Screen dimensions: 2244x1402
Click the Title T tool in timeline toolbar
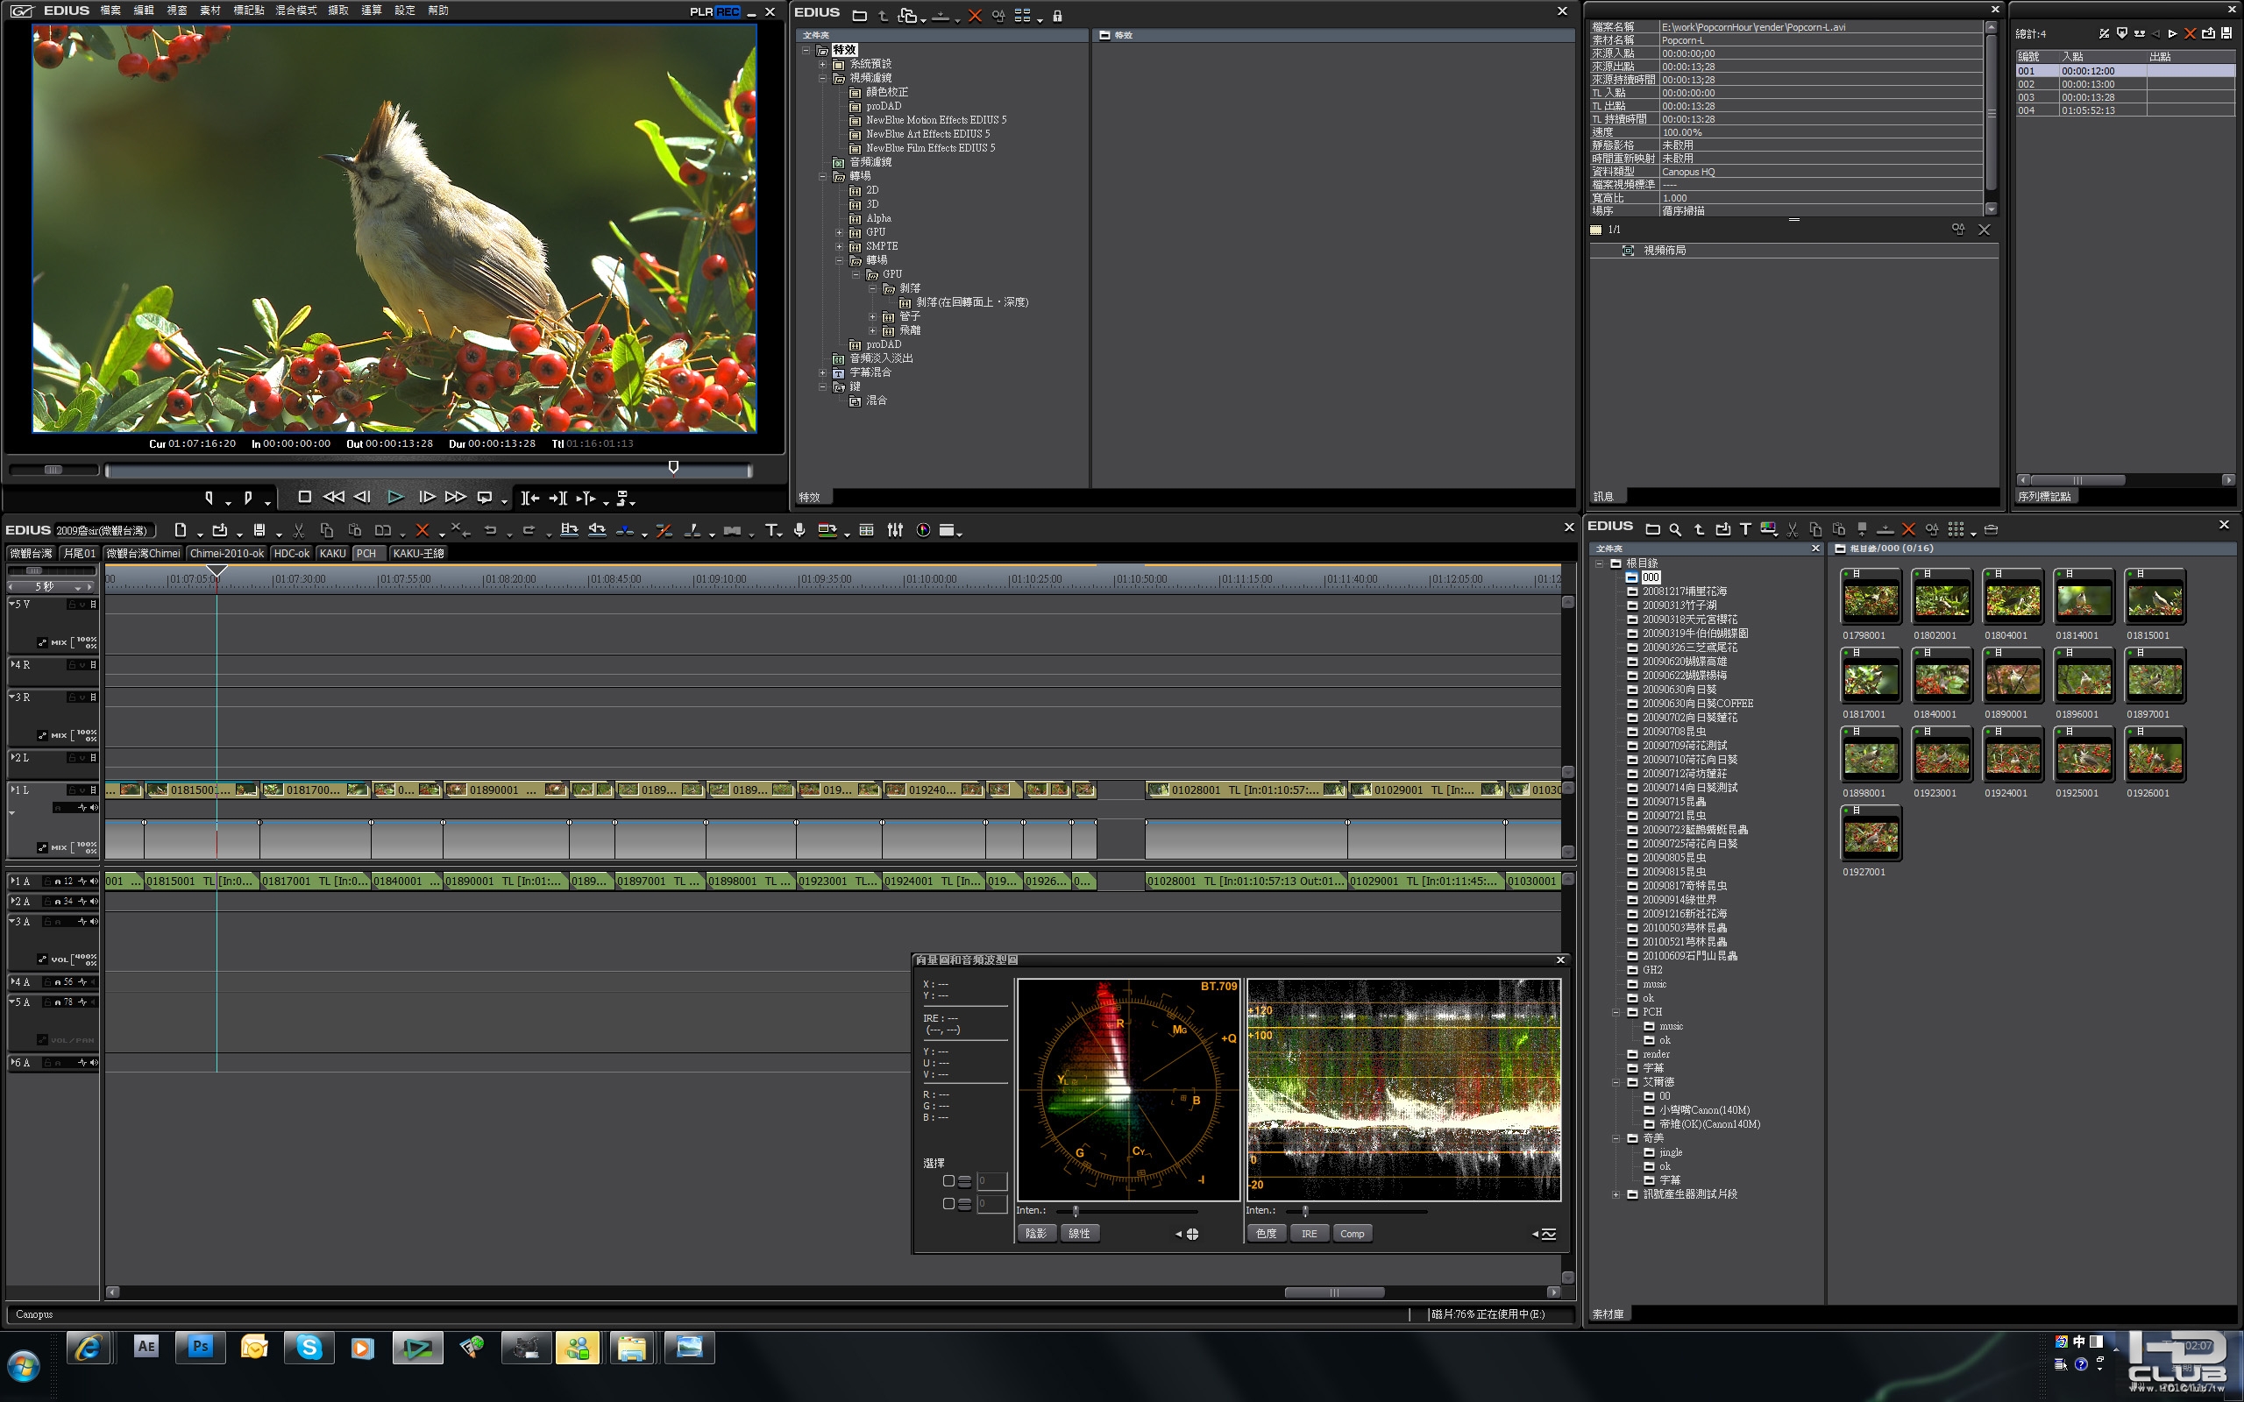[x=771, y=530]
